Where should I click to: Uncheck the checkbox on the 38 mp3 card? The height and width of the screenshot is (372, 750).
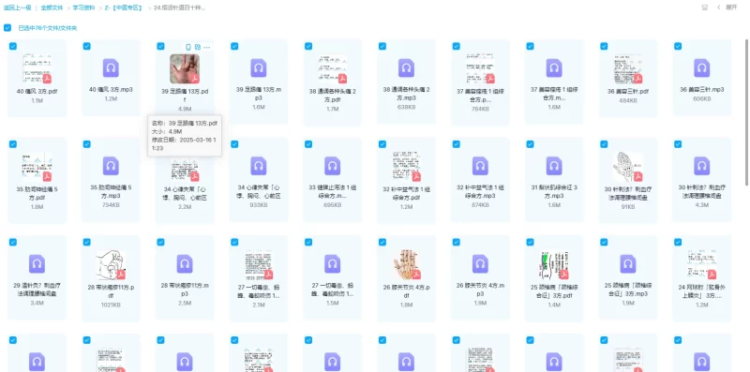pos(382,46)
